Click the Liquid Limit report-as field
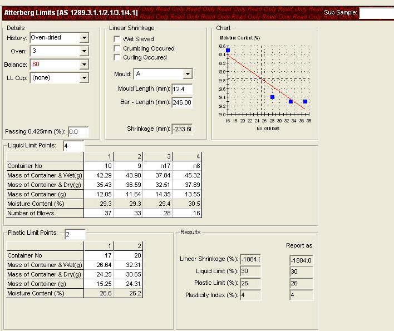Screen dimensions: 394x331 [x=301, y=271]
